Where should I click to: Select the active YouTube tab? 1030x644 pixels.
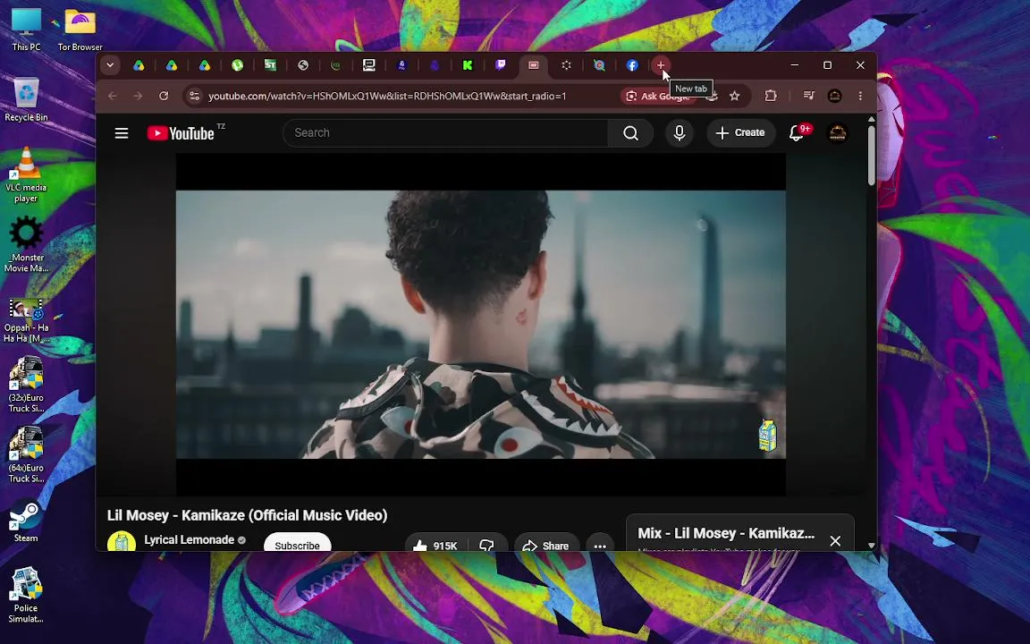[534, 65]
